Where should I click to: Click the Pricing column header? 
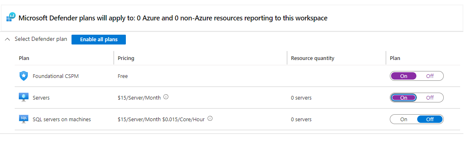coord(126,58)
